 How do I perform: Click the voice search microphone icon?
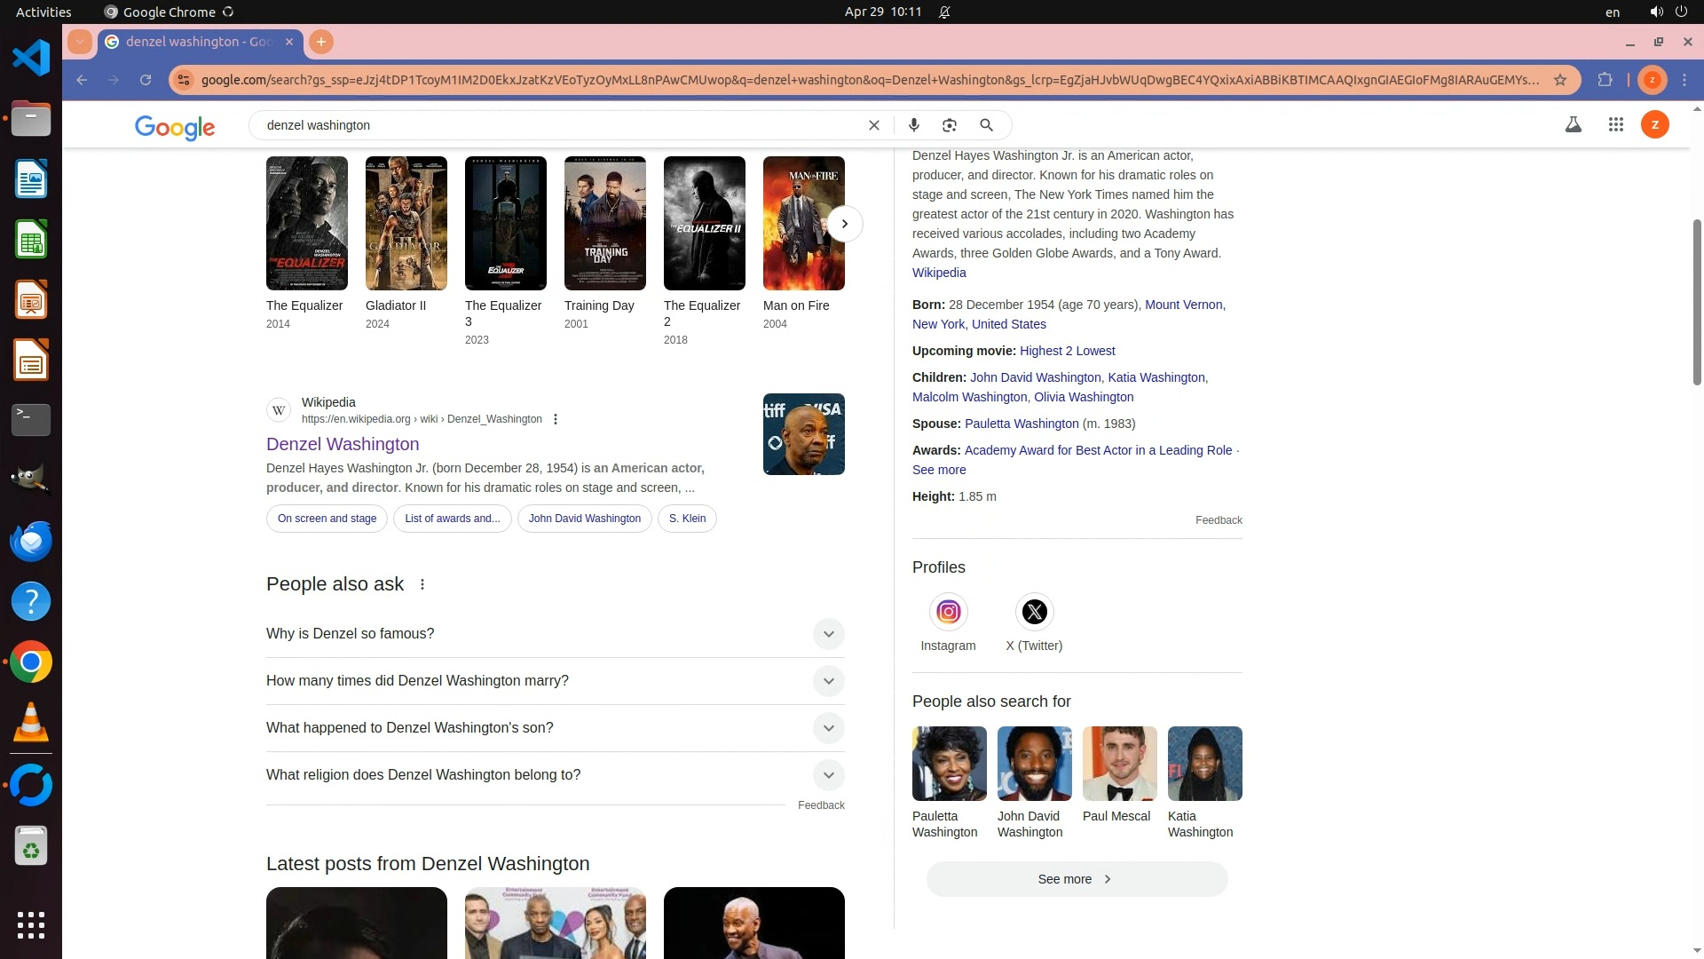click(x=913, y=125)
